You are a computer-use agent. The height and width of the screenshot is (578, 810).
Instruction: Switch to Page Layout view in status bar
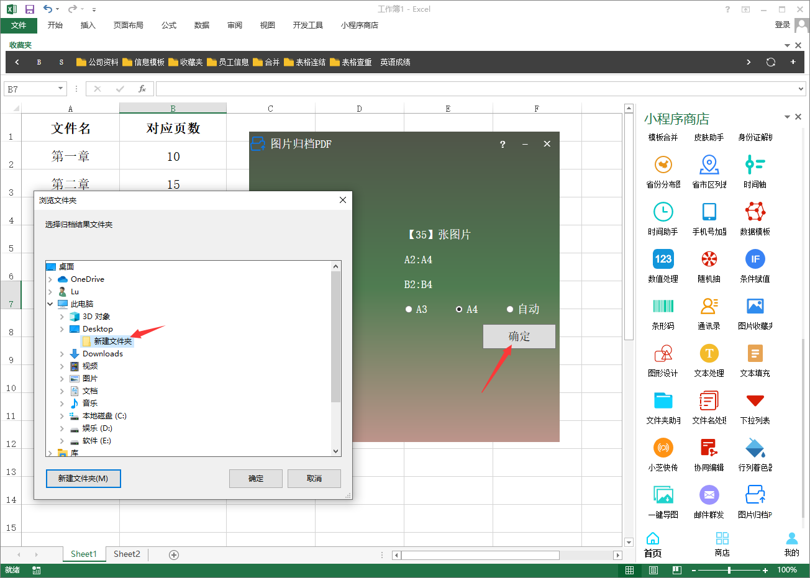(x=653, y=570)
